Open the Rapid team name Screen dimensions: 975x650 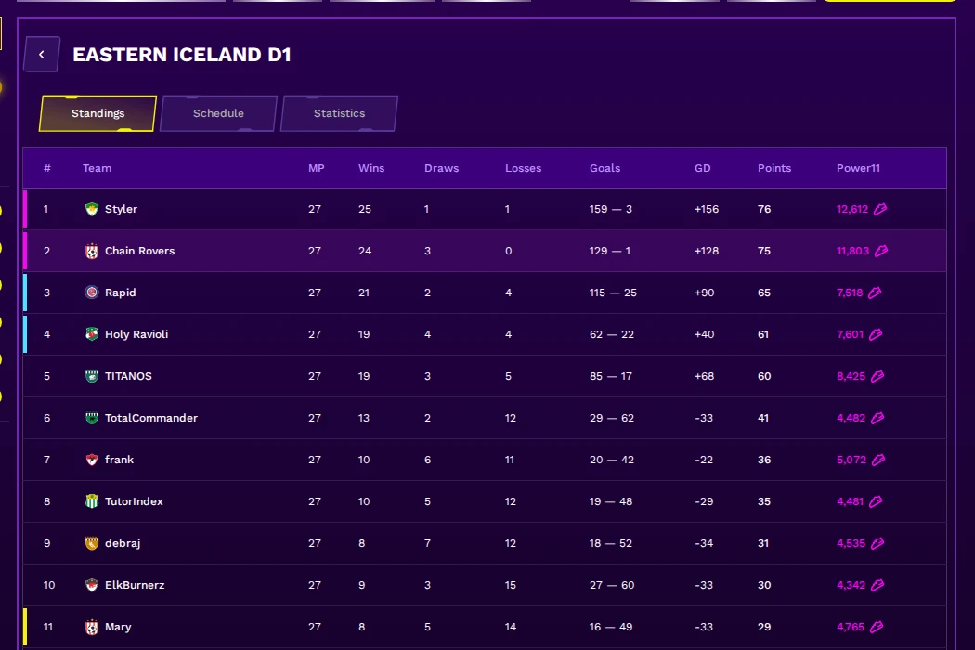coord(120,292)
